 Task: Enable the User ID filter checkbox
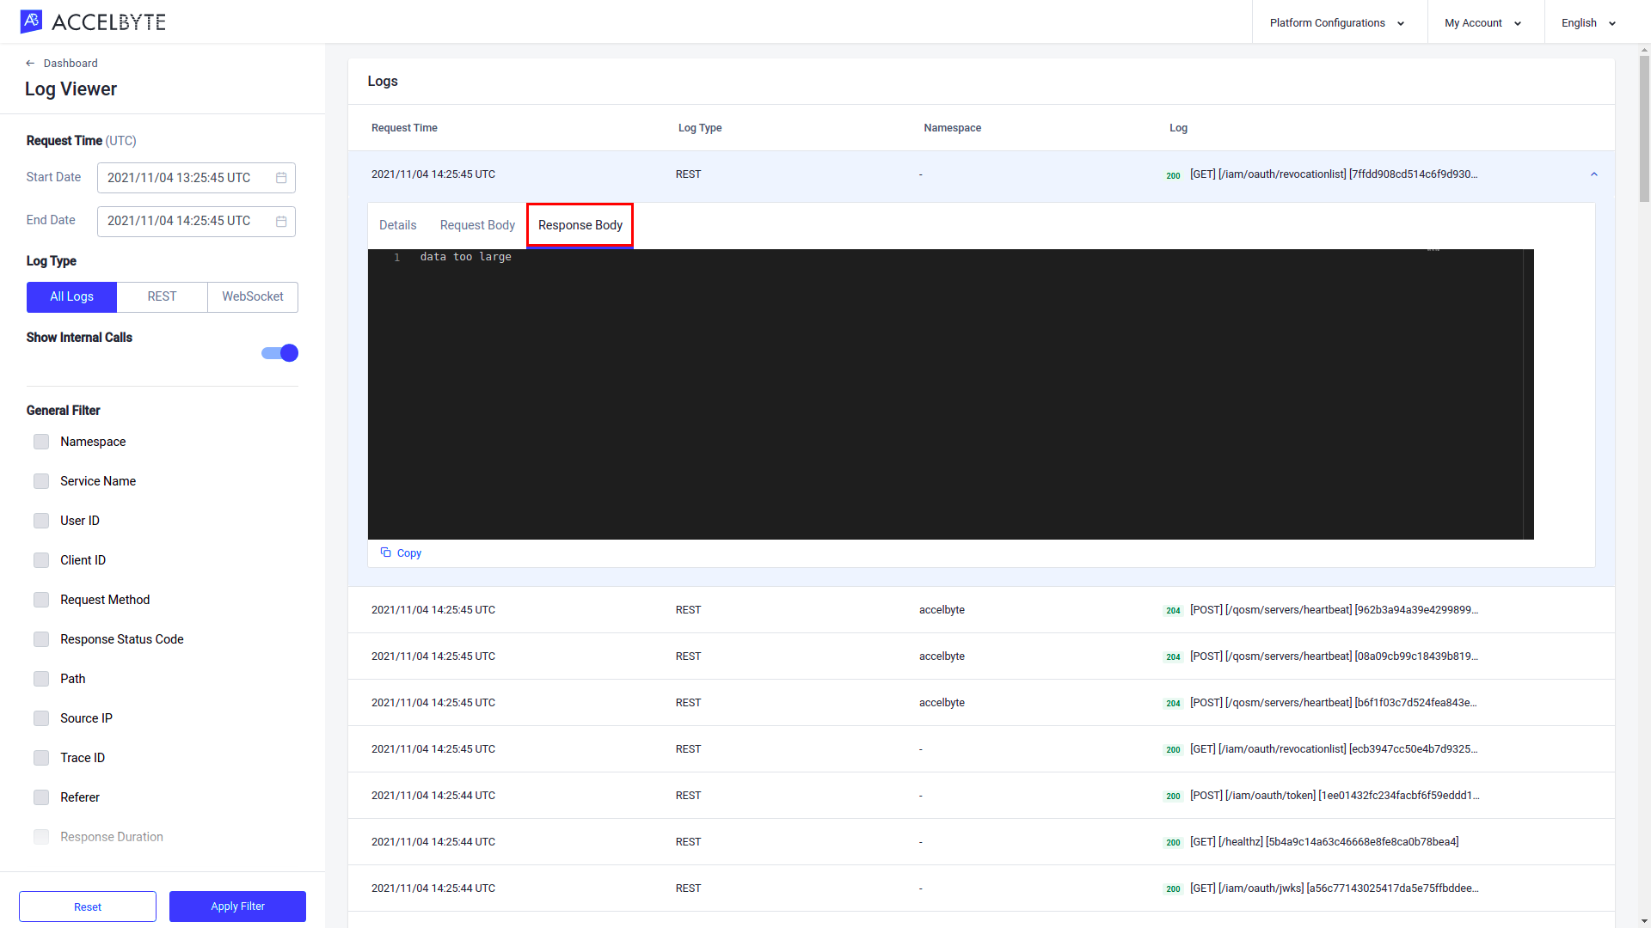coord(40,520)
